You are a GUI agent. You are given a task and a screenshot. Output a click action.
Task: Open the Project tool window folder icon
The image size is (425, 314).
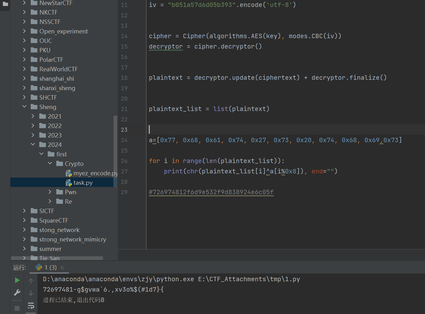pos(5,4)
